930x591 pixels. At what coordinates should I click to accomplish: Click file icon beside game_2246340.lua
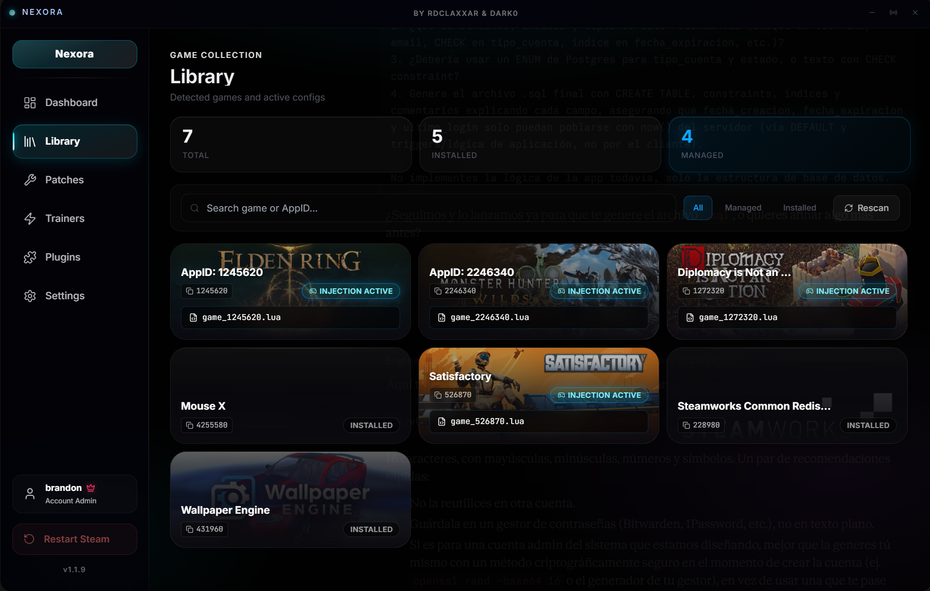442,318
